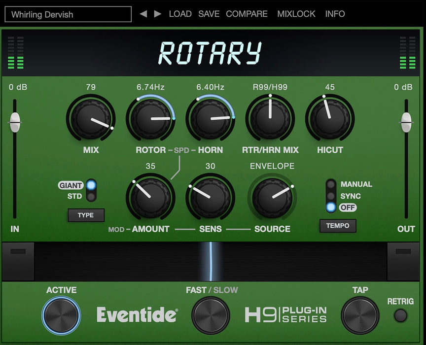This screenshot has width=426, height=345.
Task: Click the left ribbon end button
Action: [18, 261]
